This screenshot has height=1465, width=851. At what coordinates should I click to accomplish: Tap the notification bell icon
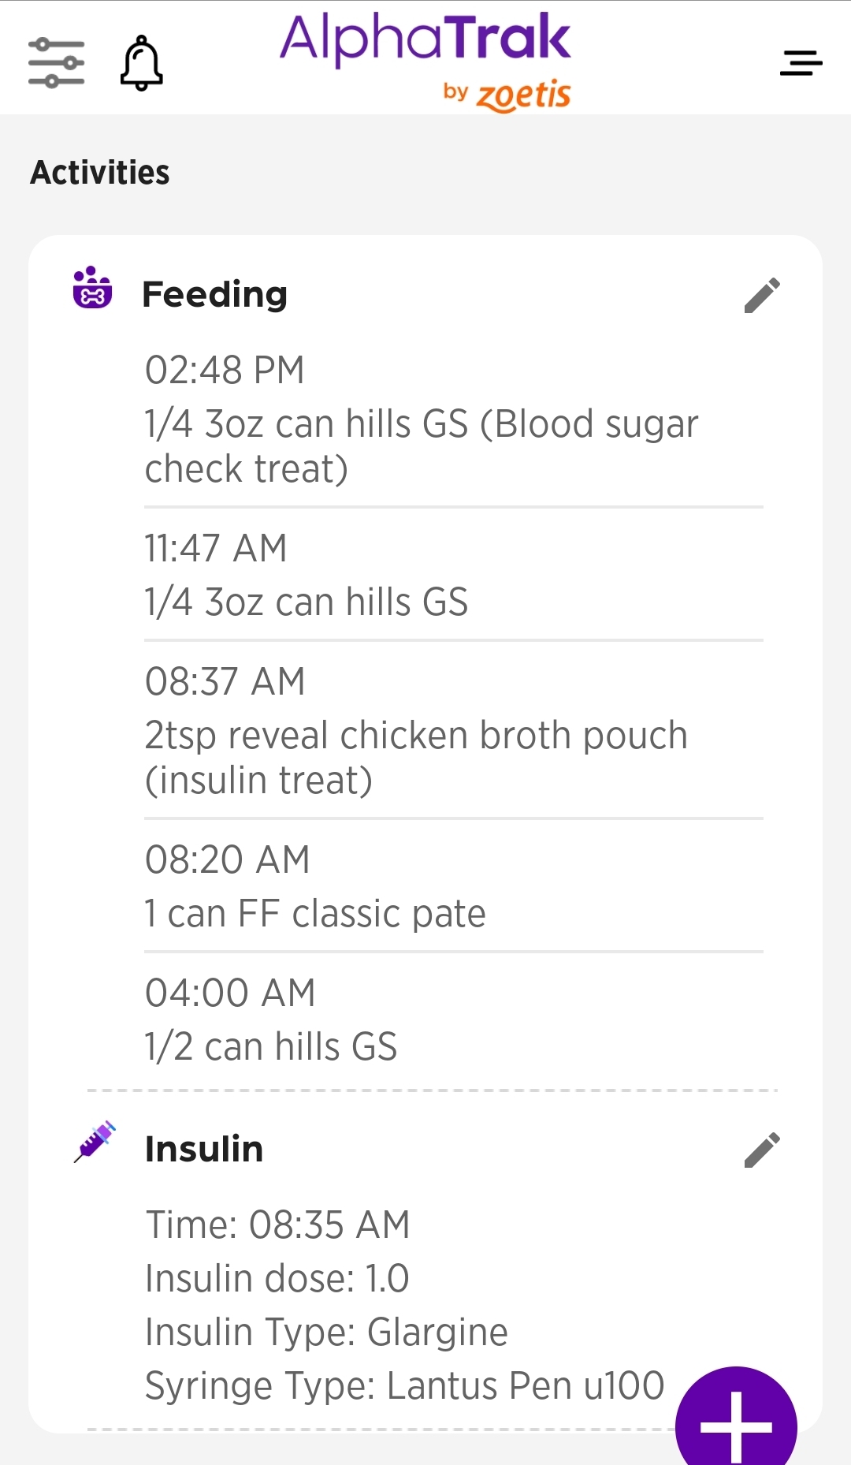pos(142,63)
